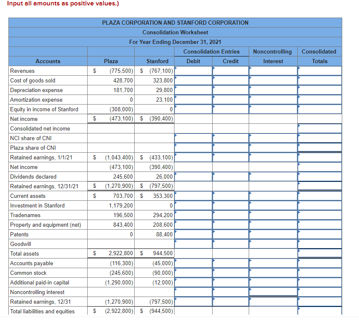Click Noncontrolling interest row Credit cell

click(x=231, y=292)
